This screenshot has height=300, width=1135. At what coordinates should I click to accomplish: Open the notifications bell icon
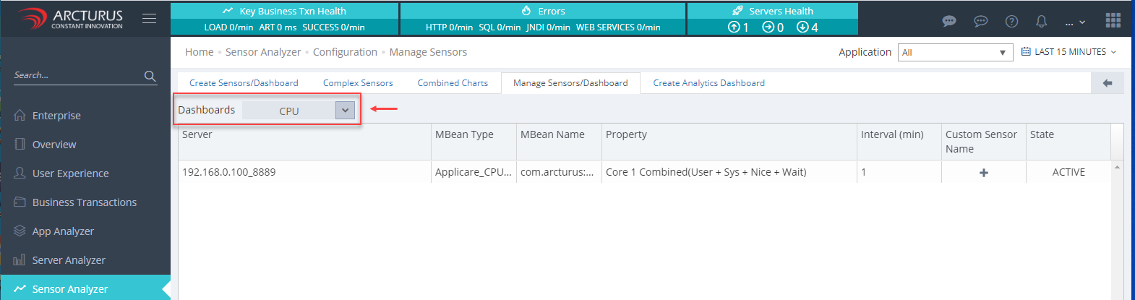(x=1041, y=21)
